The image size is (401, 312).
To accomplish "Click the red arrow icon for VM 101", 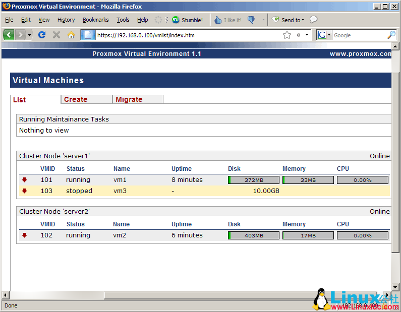I will (x=24, y=180).
